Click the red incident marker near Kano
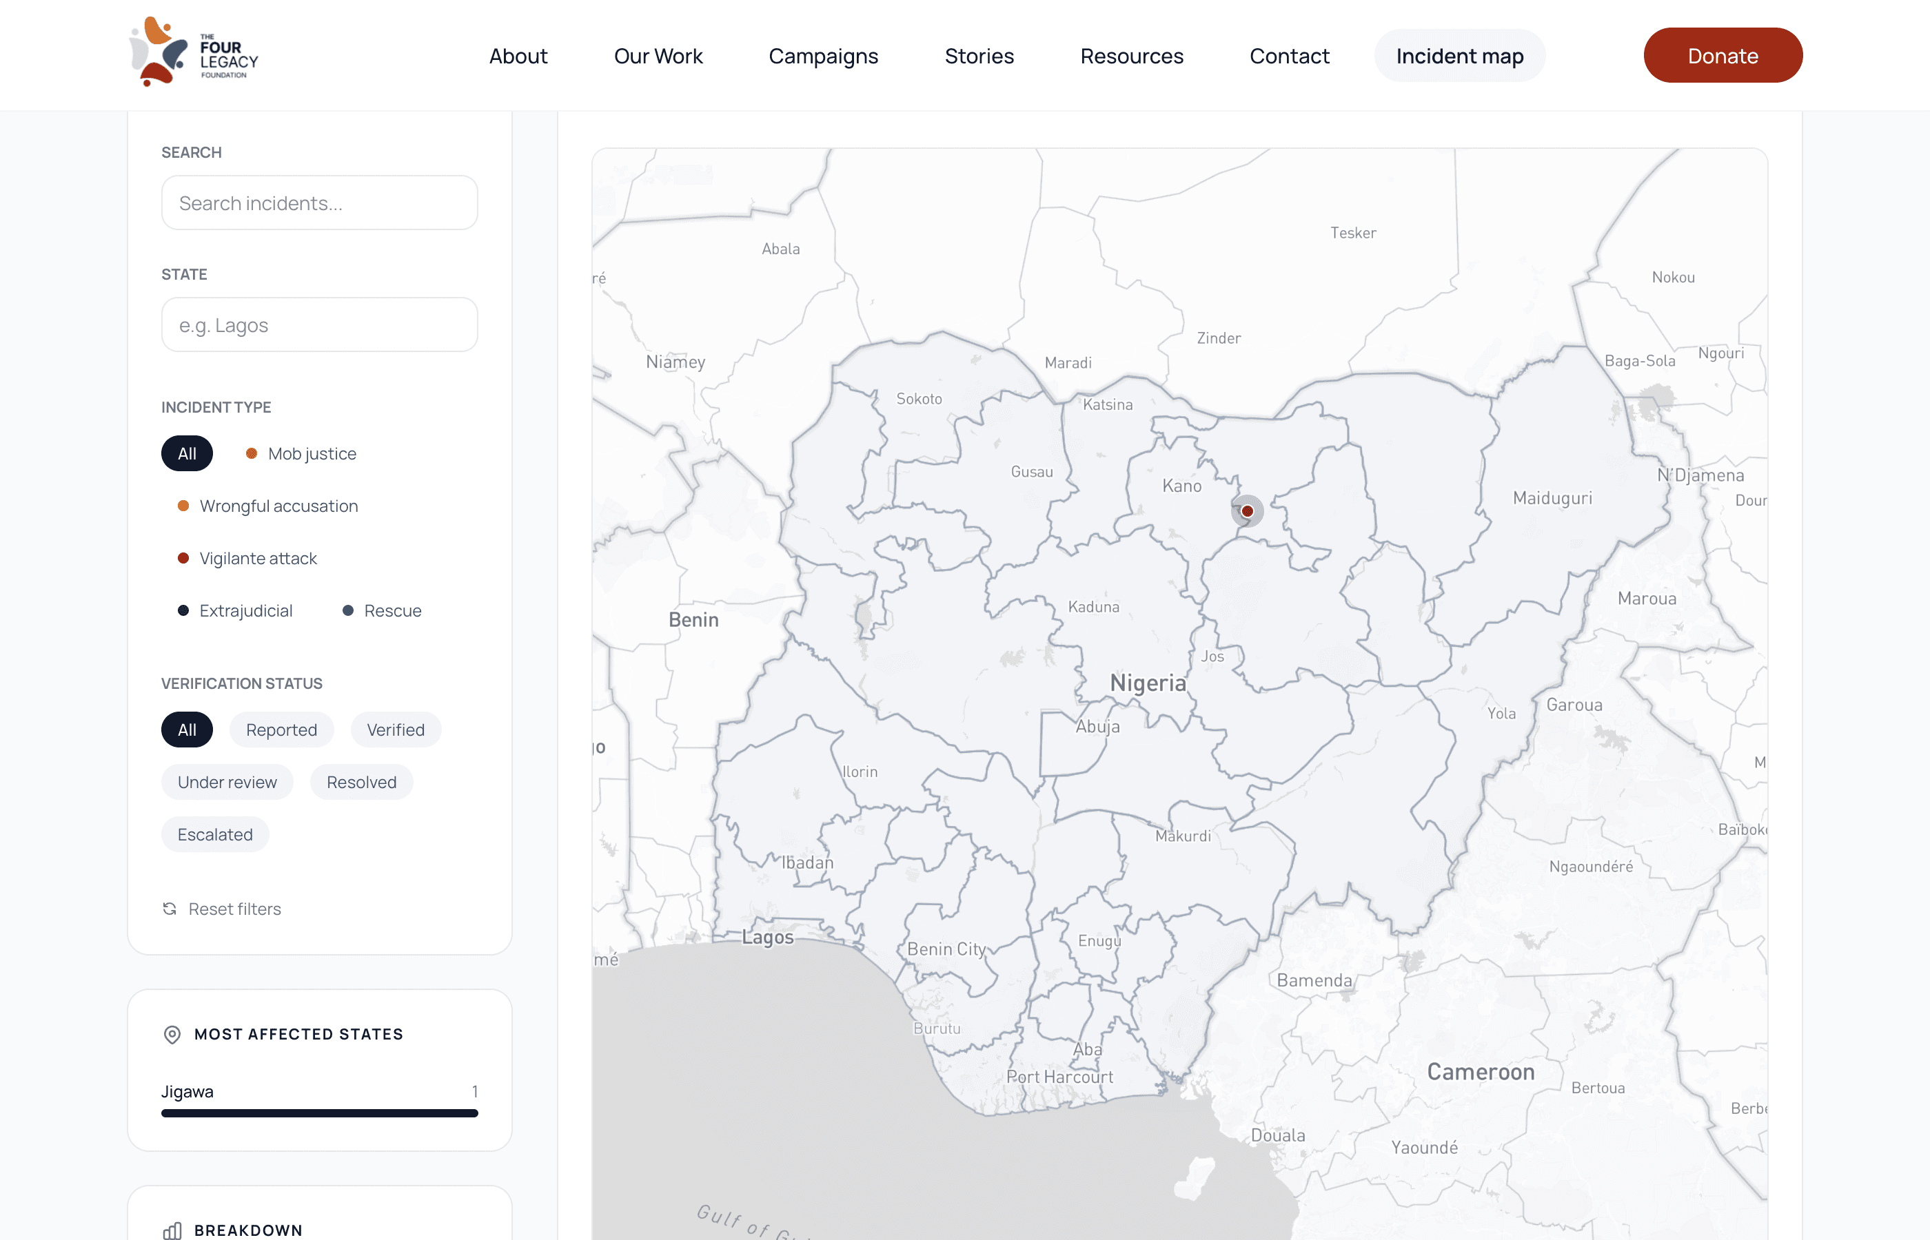The height and width of the screenshot is (1240, 1930). click(1247, 511)
